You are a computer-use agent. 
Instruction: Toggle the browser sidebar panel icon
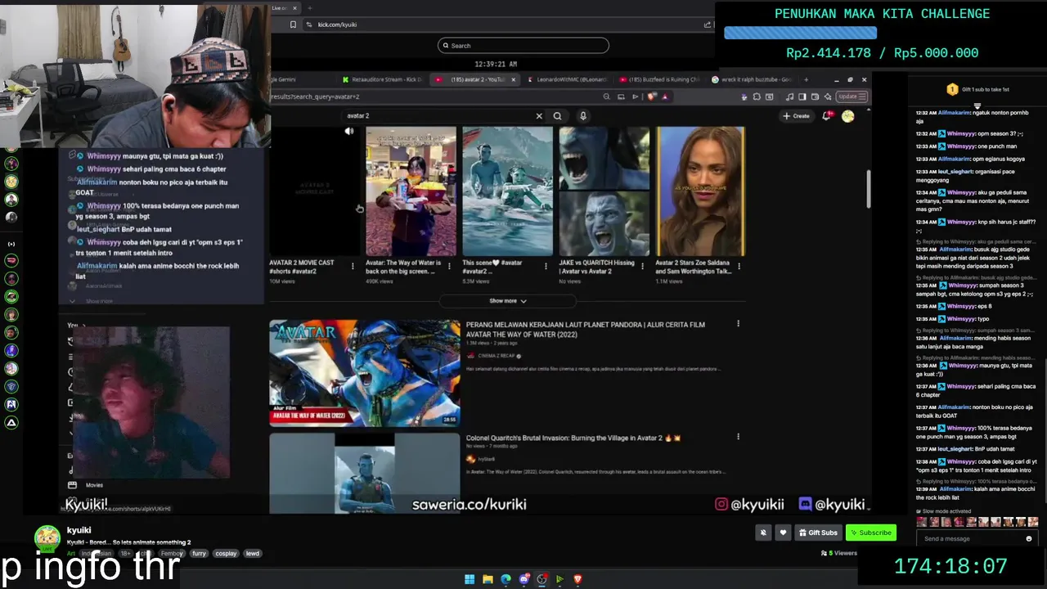pos(802,97)
